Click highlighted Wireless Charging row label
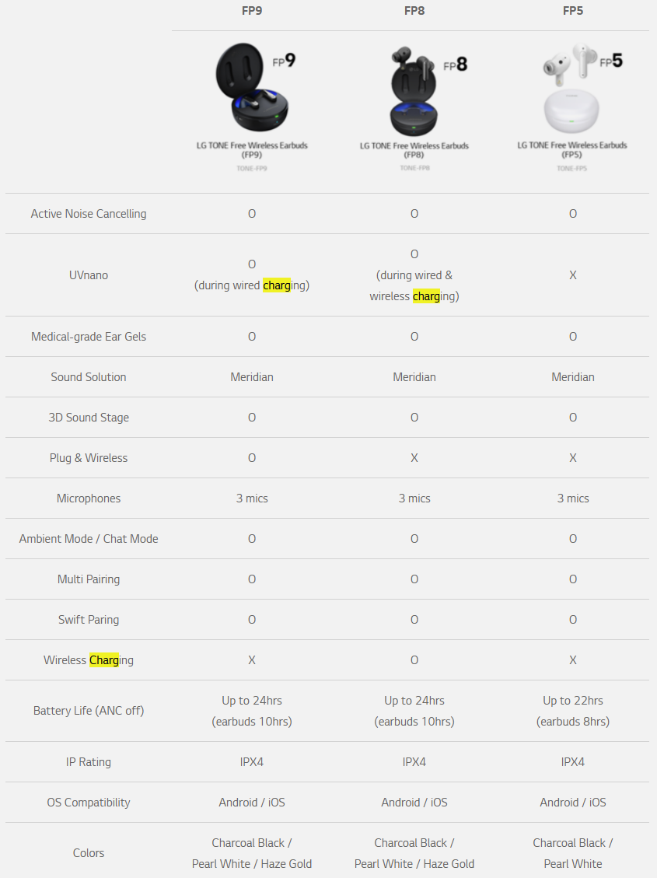The image size is (657, 878). tap(89, 660)
